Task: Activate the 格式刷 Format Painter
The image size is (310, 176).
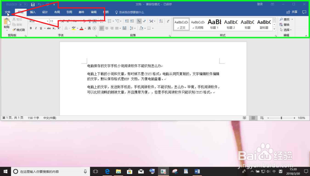Action: 19,30
